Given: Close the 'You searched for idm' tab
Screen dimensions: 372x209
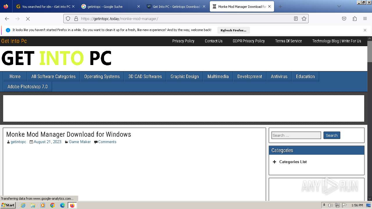Looking at the screenshot, I should [73, 6].
